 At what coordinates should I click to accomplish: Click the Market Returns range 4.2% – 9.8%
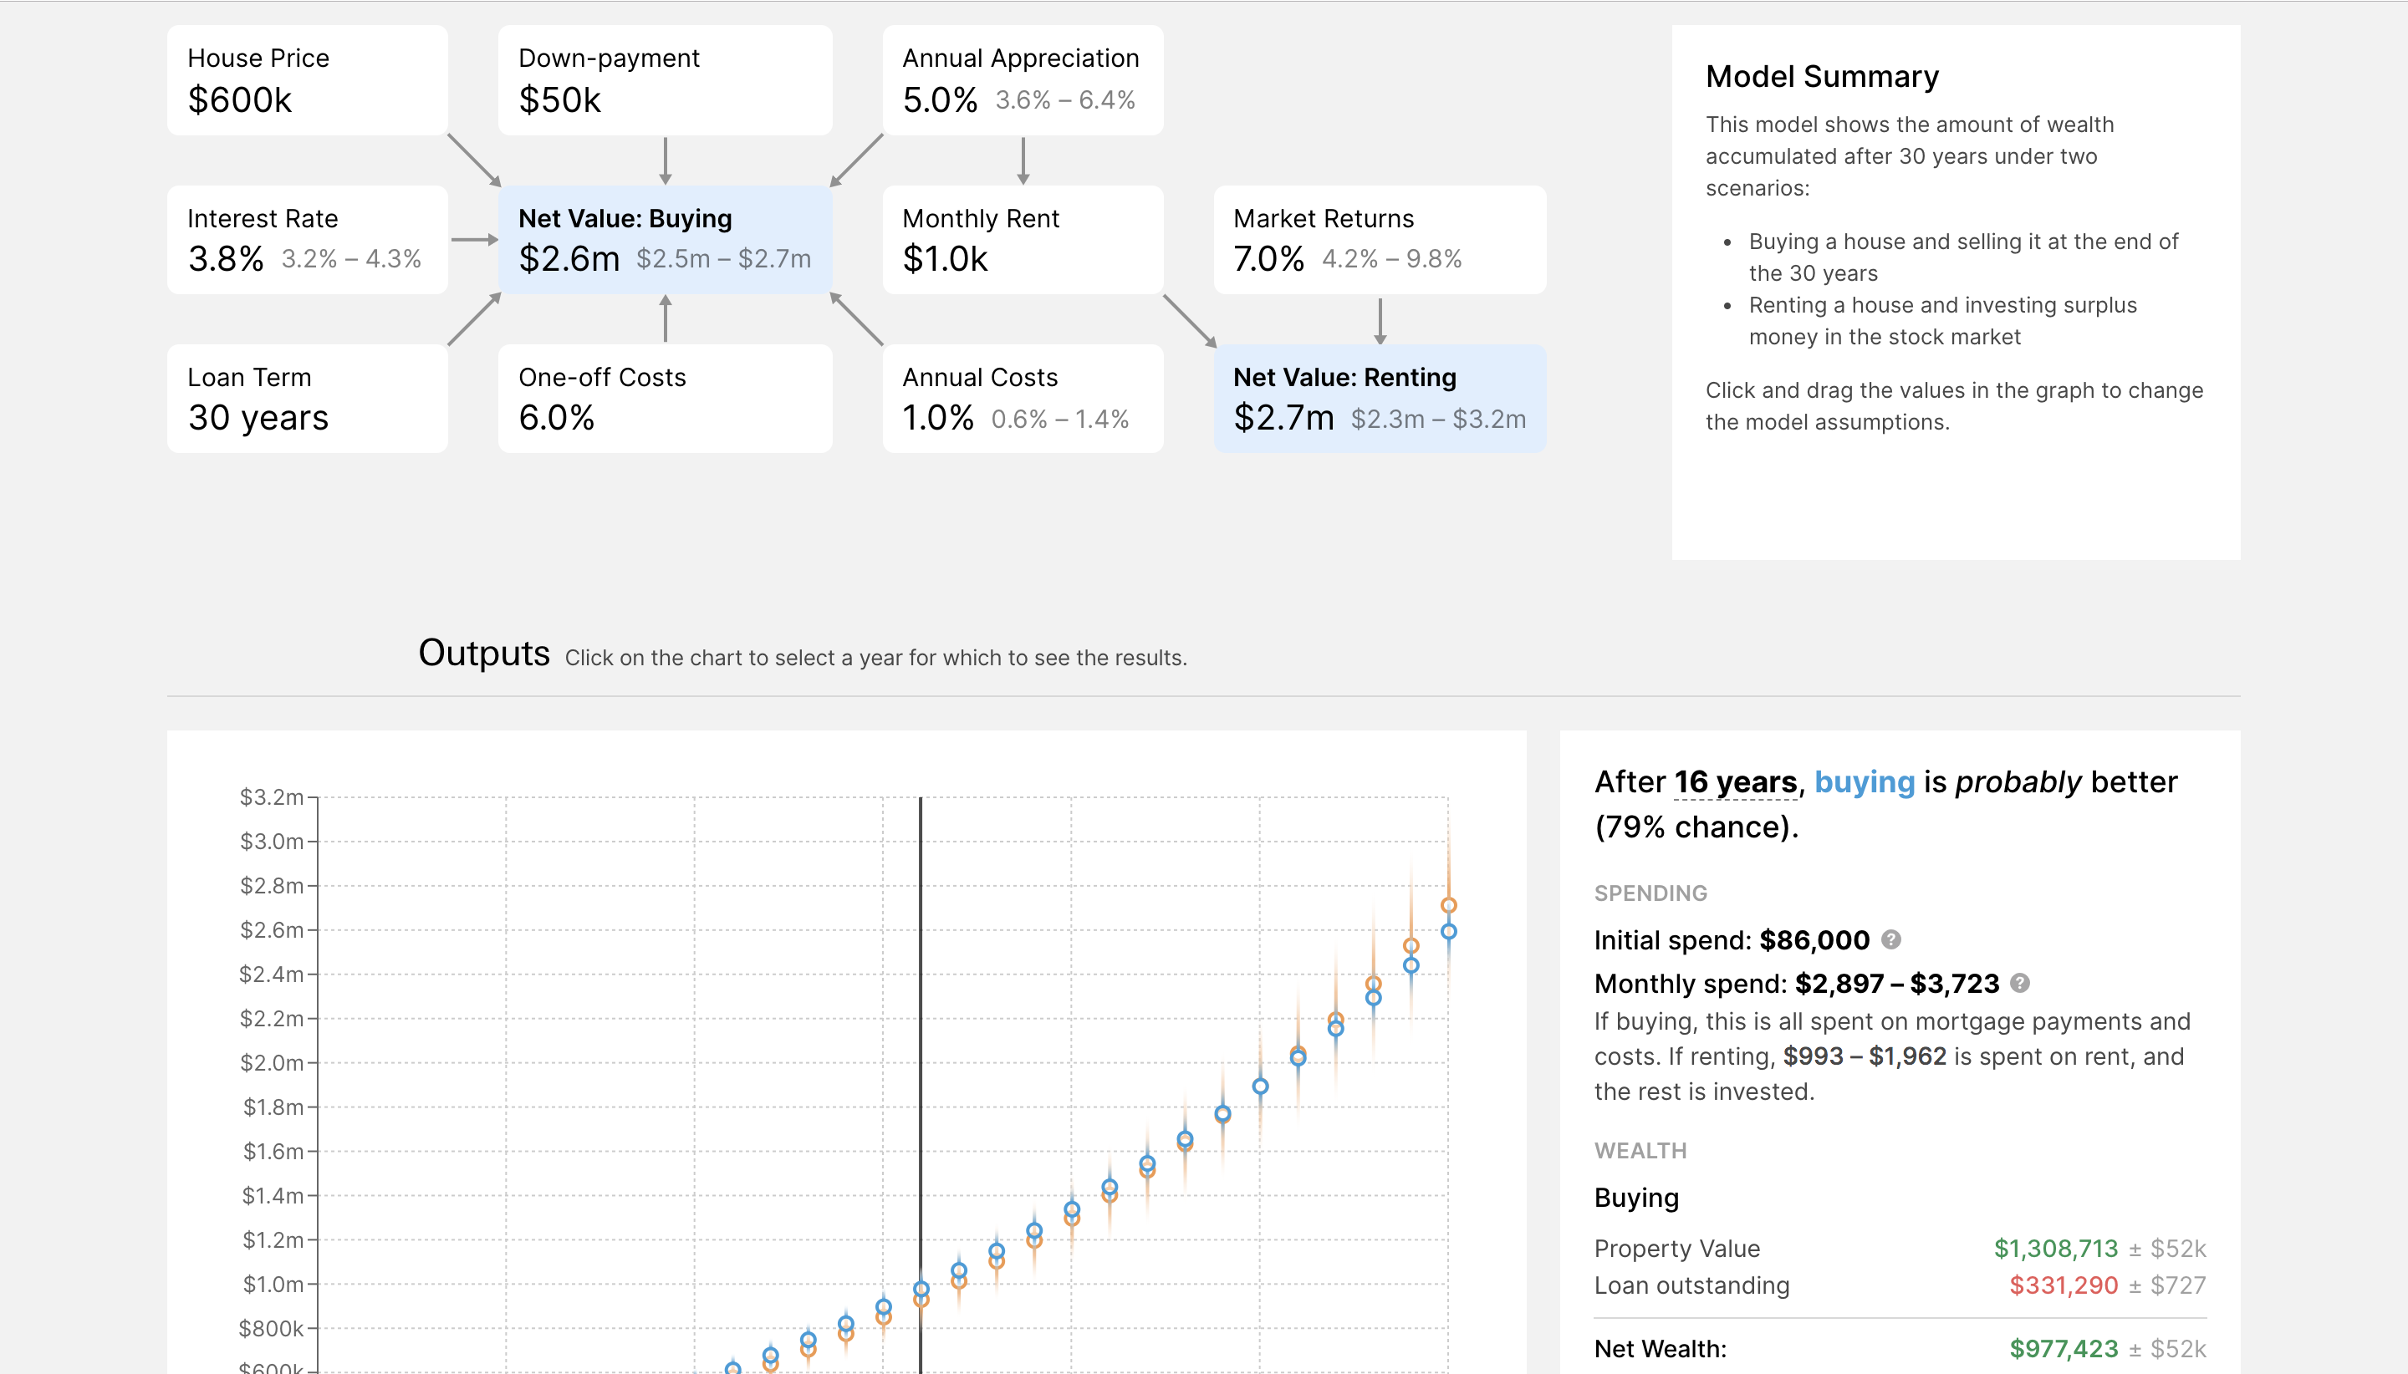click(x=1391, y=258)
